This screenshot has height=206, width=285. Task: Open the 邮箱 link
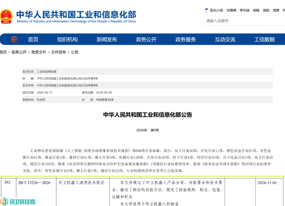[256, 10]
